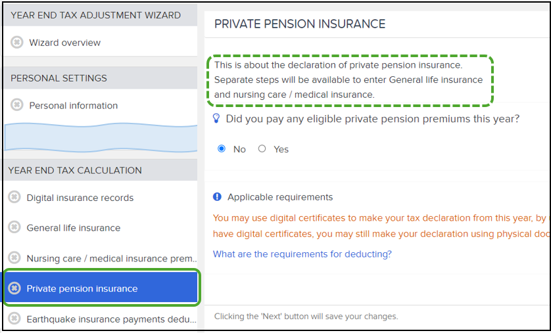Choose the Yes radio option

point(262,149)
